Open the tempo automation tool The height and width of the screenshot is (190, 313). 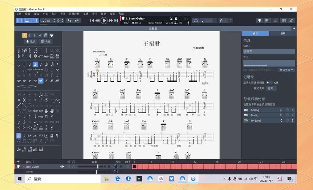pos(19,149)
